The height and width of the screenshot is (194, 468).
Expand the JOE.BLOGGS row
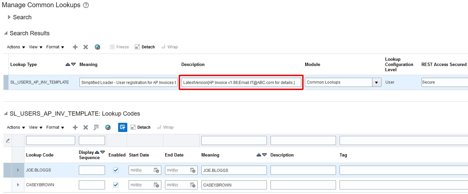click(x=18, y=170)
